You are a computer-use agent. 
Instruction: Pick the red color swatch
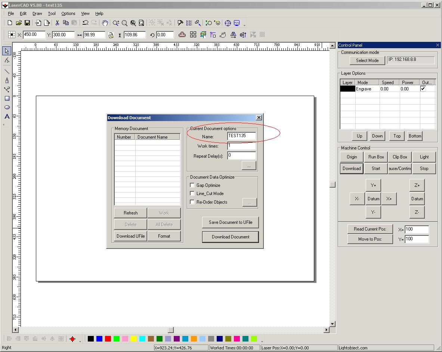pyautogui.click(x=108, y=339)
